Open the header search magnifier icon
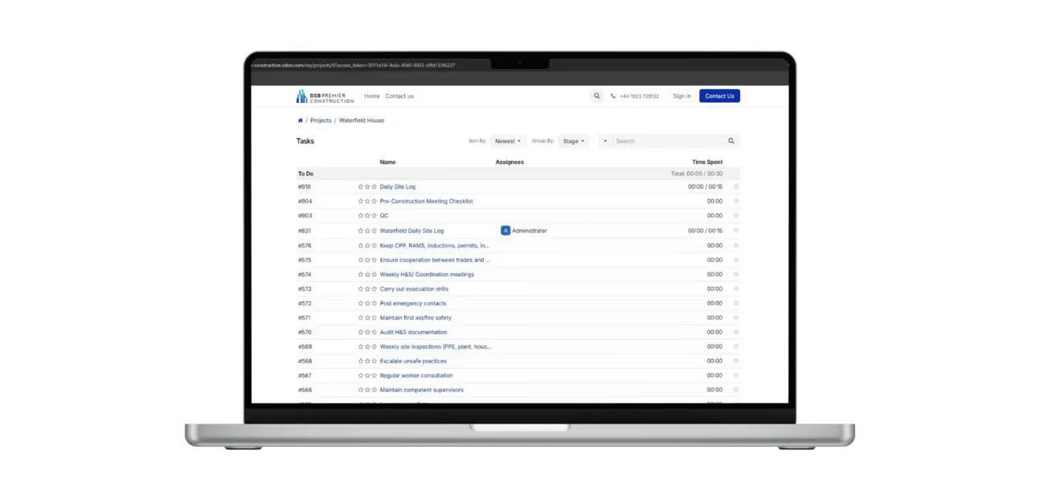 coord(596,96)
